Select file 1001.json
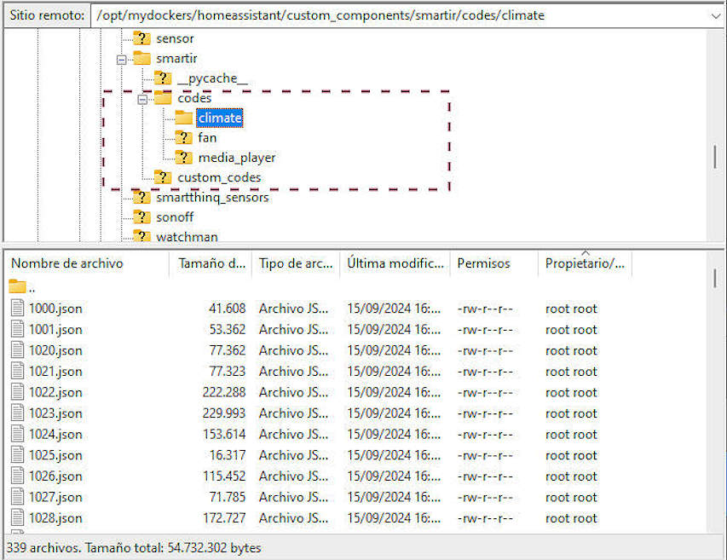The width and height of the screenshot is (727, 560). coord(55,330)
